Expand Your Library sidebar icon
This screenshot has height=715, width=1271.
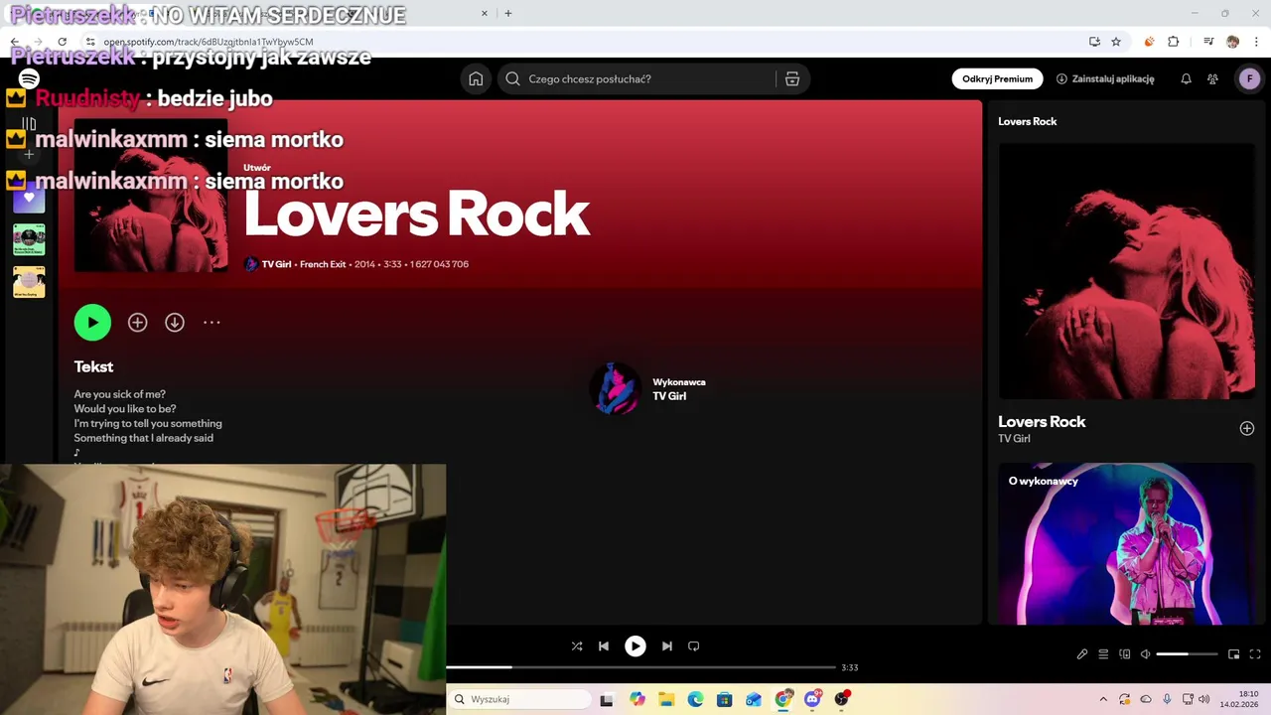point(29,124)
